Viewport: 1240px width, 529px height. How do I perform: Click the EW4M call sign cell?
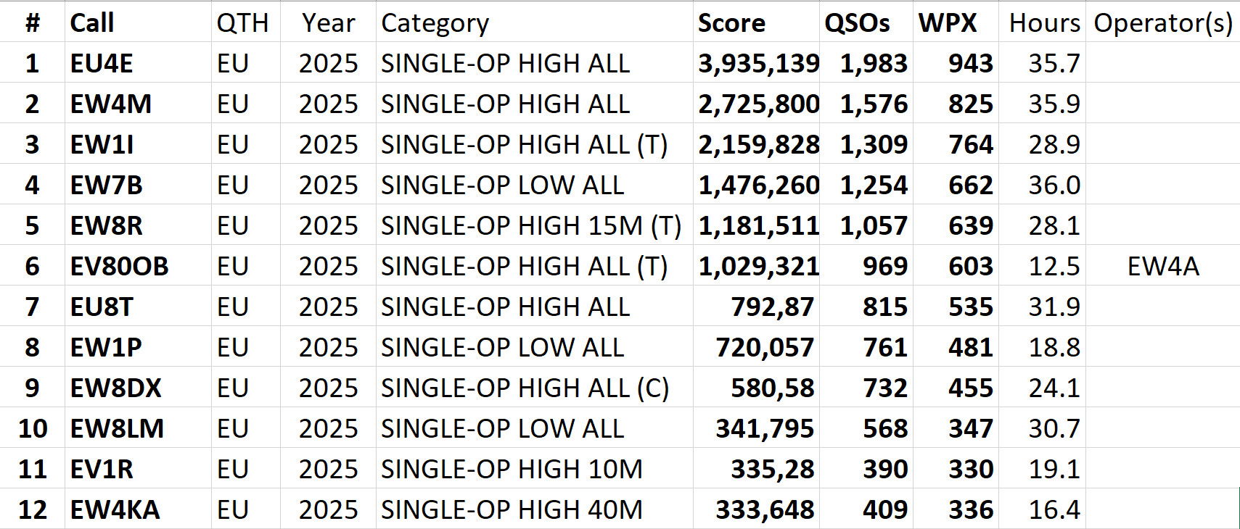(111, 104)
